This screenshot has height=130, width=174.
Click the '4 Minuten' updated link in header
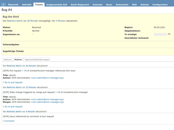tap(61, 21)
